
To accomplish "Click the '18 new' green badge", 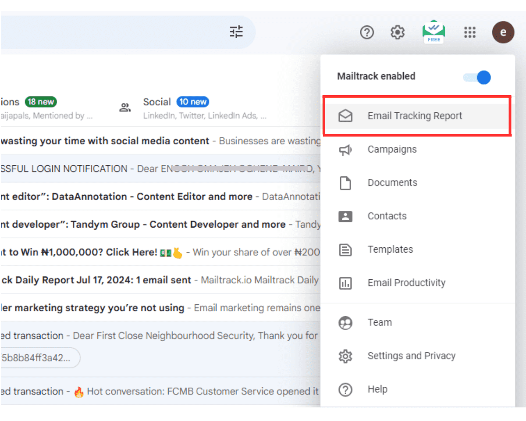I will click(x=41, y=102).
